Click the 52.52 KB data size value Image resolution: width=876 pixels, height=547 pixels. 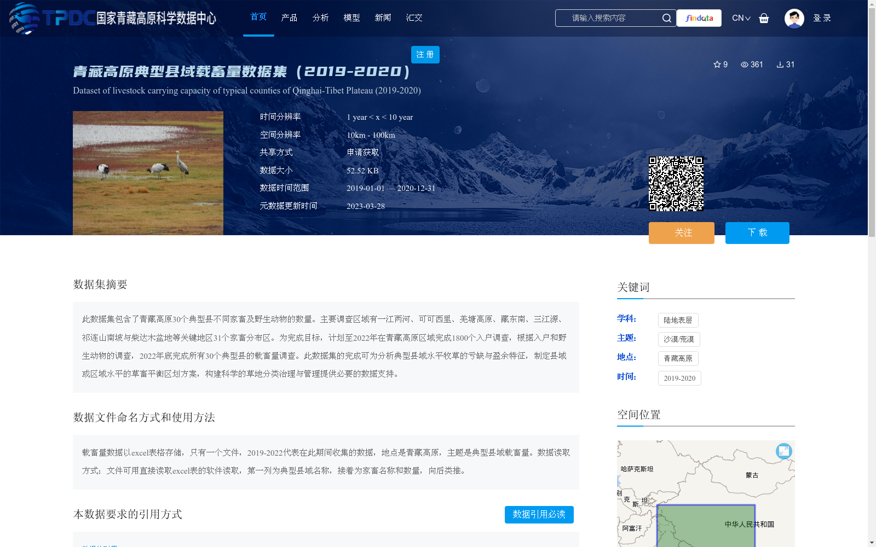362,171
